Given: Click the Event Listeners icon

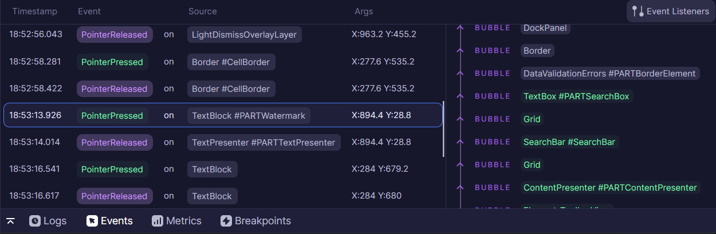Looking at the screenshot, I should 638,11.
